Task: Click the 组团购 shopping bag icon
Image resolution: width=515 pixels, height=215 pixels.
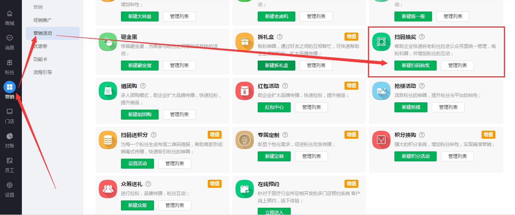Action: (x=108, y=91)
